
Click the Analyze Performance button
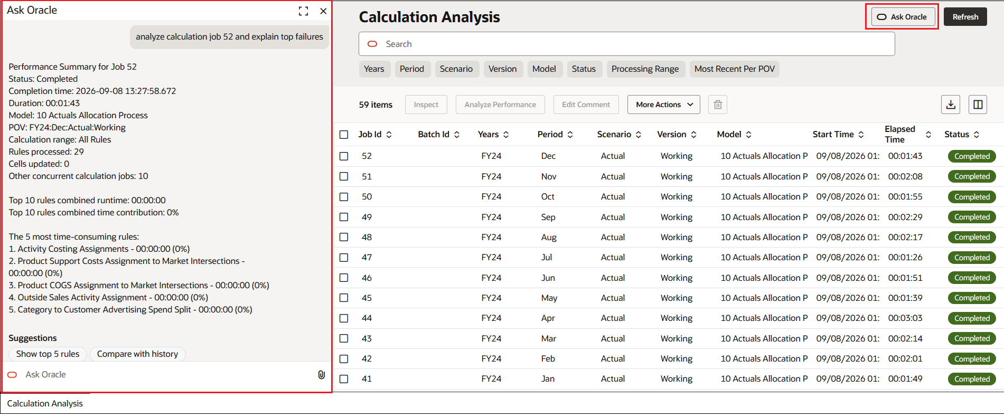[x=500, y=105]
